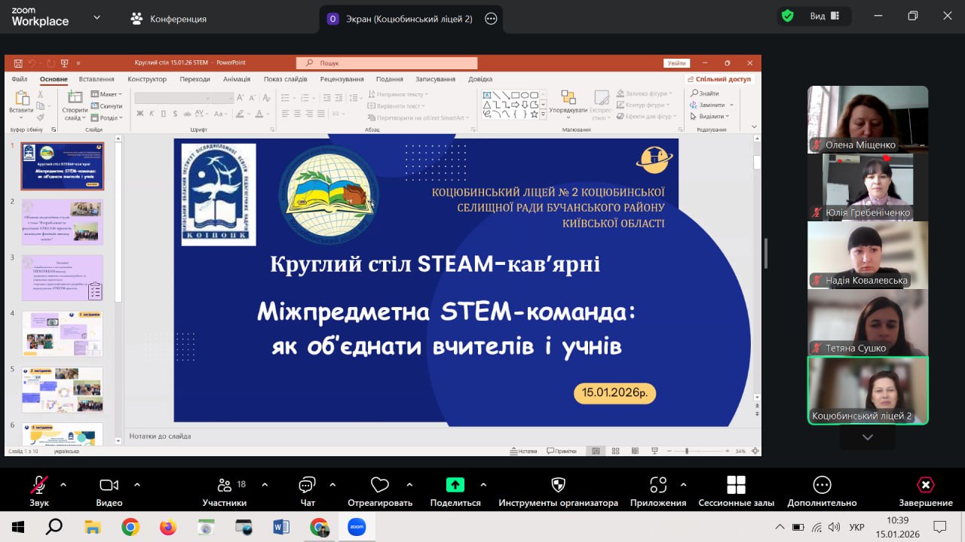The image size is (965, 542).
Task: Expand audio options arrow next to Звук
Action: (x=63, y=485)
